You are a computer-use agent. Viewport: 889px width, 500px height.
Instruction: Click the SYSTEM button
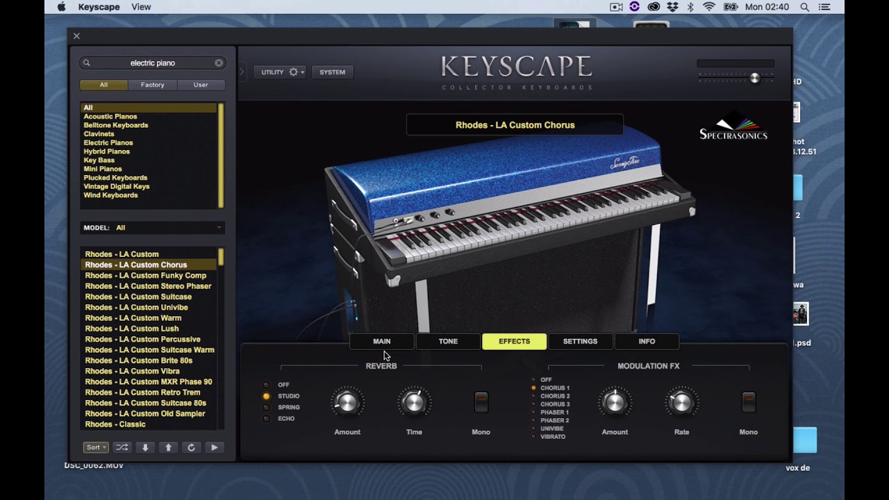point(332,72)
